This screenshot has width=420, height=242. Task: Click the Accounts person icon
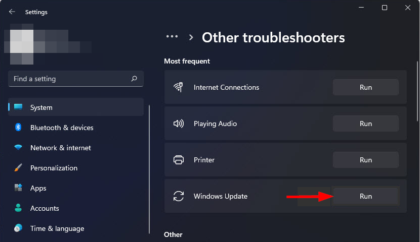[18, 208]
